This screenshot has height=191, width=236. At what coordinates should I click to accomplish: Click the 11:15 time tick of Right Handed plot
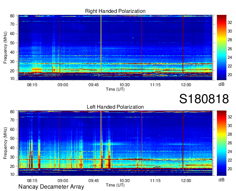click(155, 85)
